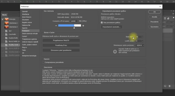The width and height of the screenshot is (175, 96).
Task: Click the document icon of the Apri history state
Action: (x=6, y=31)
